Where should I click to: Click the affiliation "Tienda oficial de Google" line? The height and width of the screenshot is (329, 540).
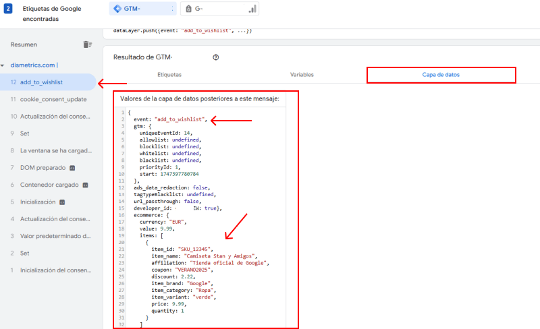coord(210,263)
